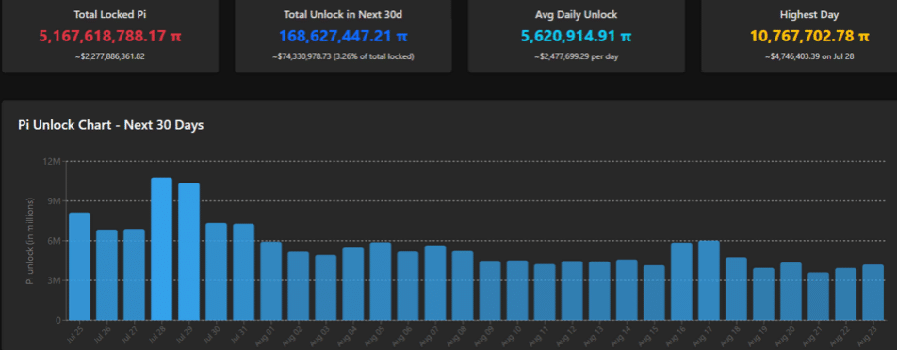Viewport: 897px width, 350px height.
Task: Click the Jul 31 unlock bar
Action: [x=244, y=272]
